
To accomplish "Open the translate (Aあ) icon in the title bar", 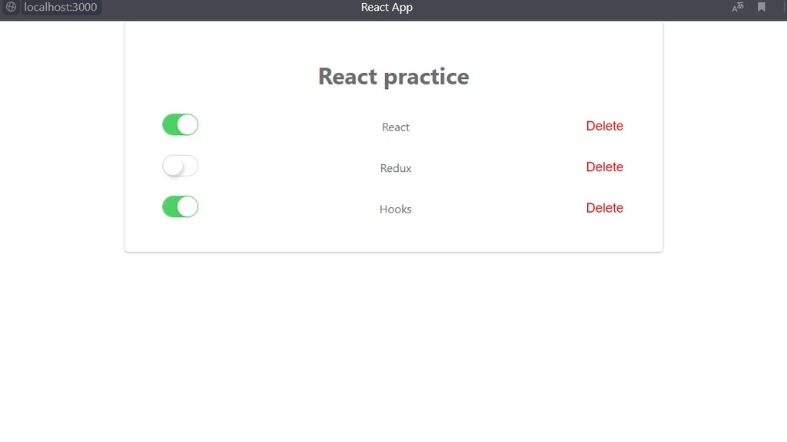I will [736, 7].
